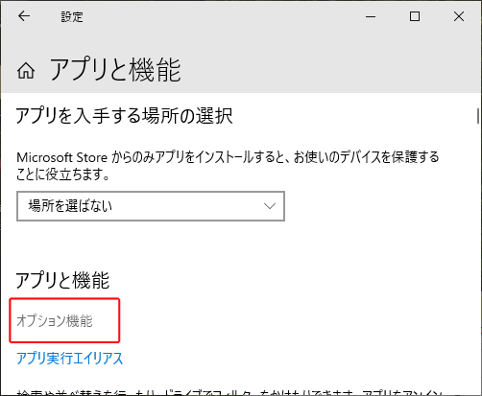Close the 設定 window
482x396 pixels.
[x=459, y=16]
